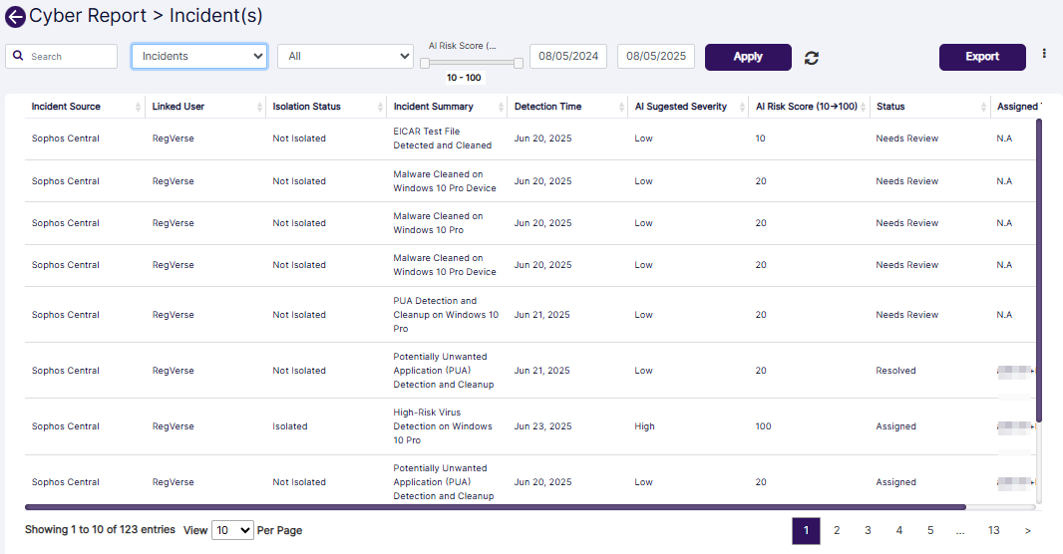Click current page 1 button
The image size is (1063, 554).
[806, 531]
